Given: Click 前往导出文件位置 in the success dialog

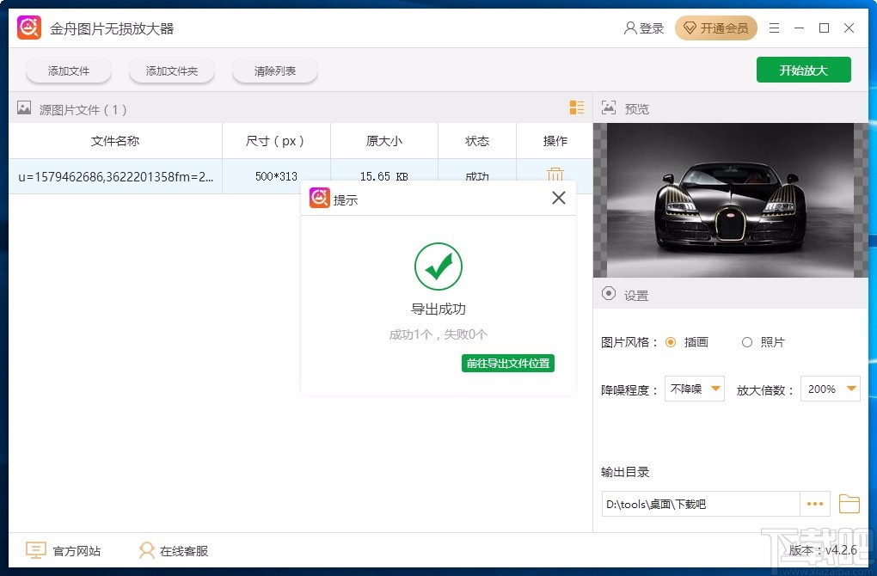Looking at the screenshot, I should pos(507,363).
